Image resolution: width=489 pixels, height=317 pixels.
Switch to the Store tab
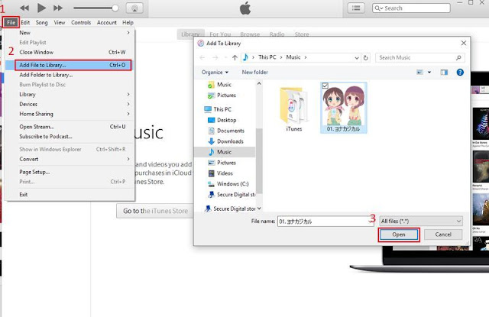(x=302, y=34)
